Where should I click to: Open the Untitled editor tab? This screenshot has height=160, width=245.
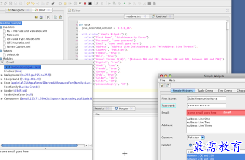point(161,16)
